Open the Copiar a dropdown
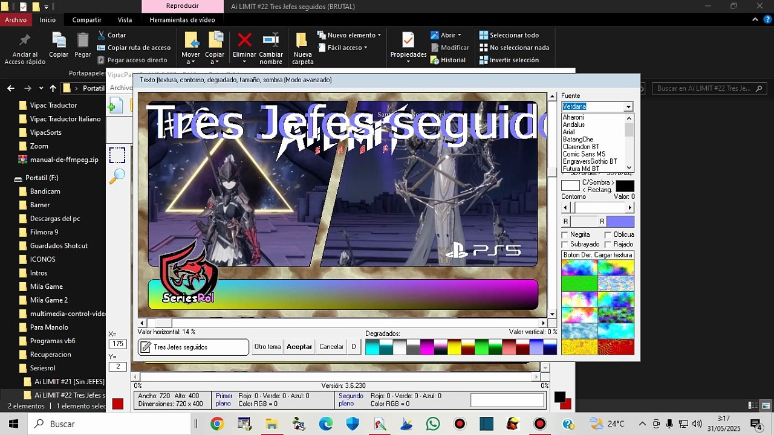This screenshot has height=435, width=774. (x=215, y=62)
